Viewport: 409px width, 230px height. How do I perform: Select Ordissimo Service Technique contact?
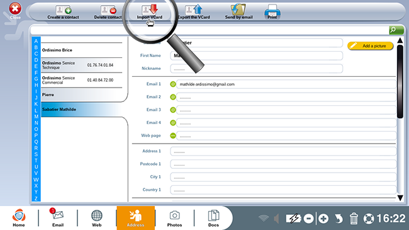[x=82, y=65]
